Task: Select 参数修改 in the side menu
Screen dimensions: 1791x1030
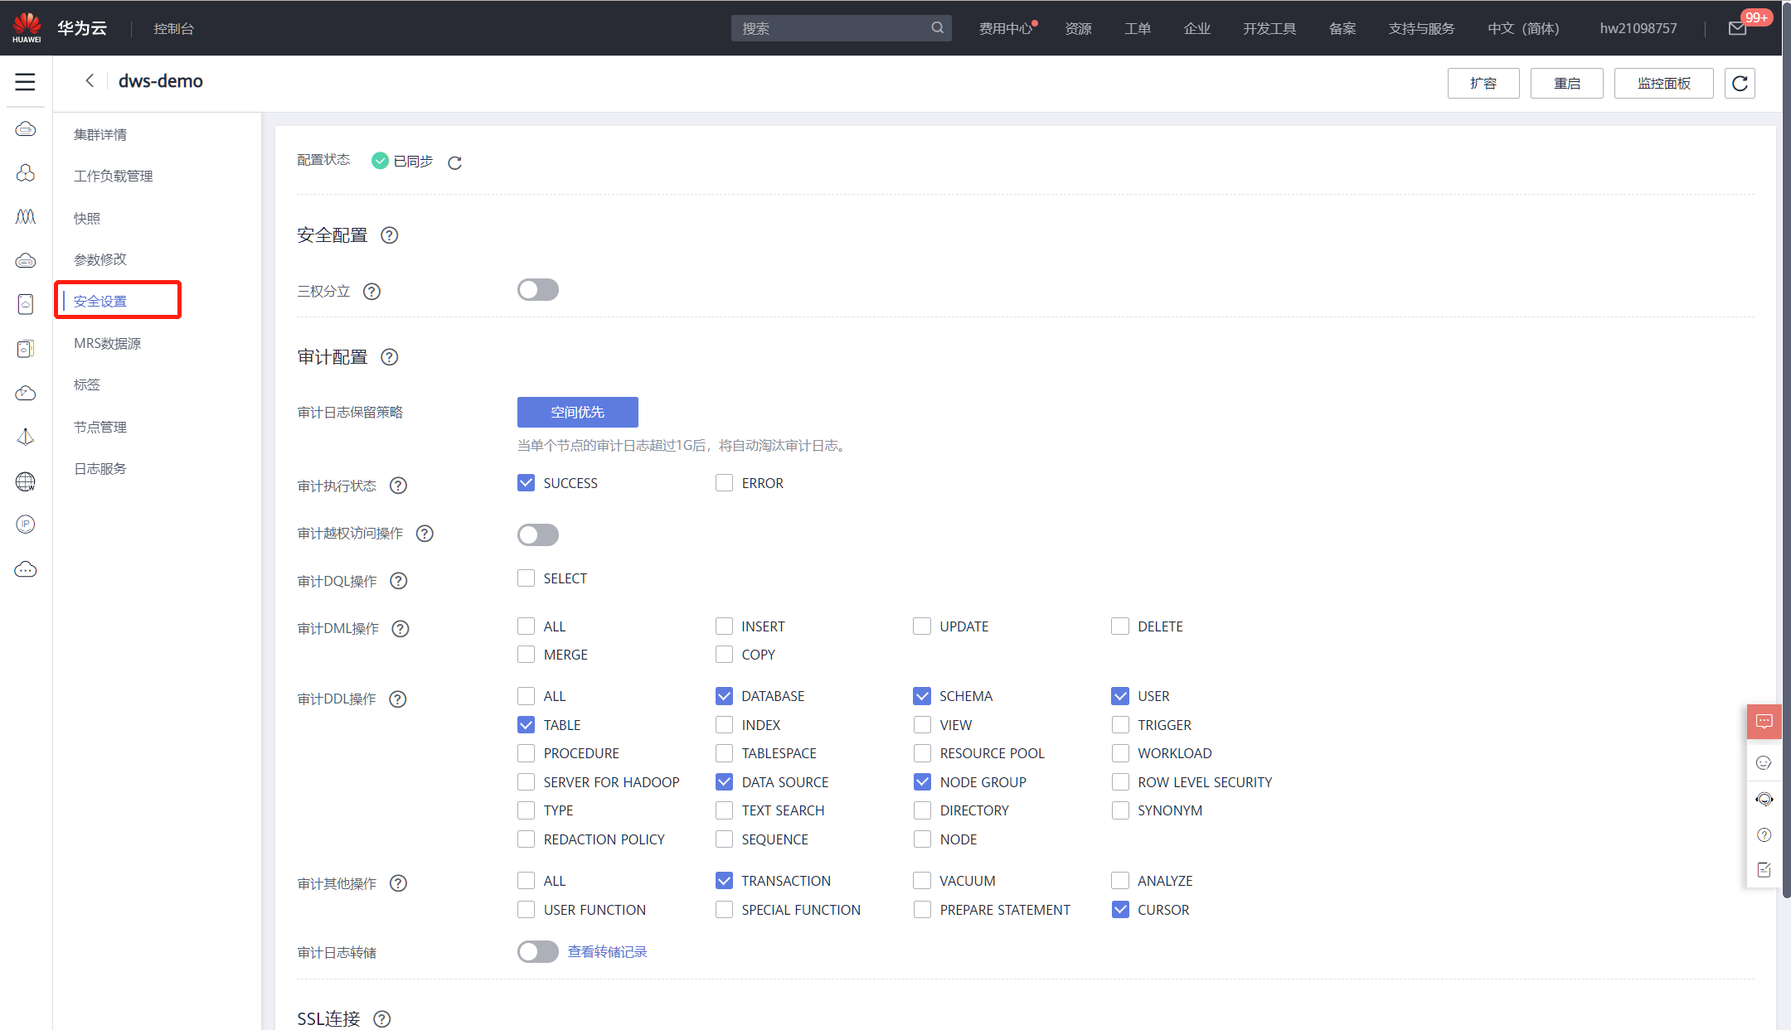Action: 100,259
